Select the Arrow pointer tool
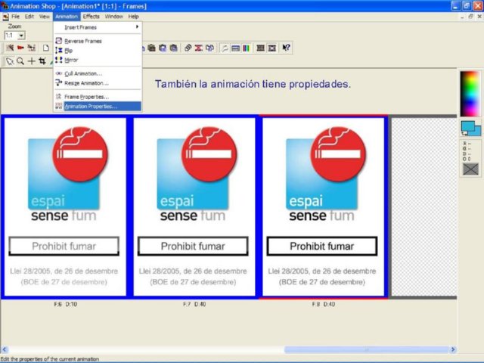This screenshot has width=484, height=363. [10, 61]
